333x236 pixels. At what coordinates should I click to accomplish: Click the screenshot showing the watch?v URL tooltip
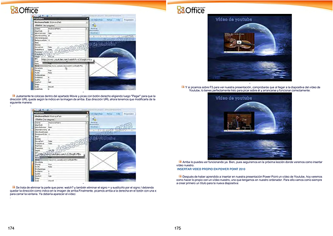(83, 52)
